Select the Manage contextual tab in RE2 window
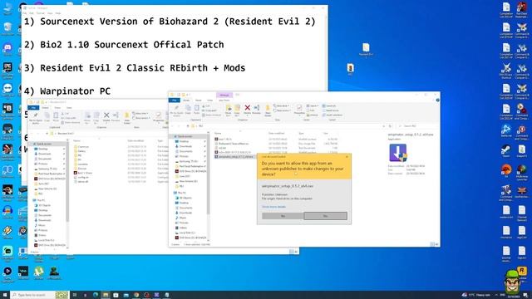 tap(224, 96)
